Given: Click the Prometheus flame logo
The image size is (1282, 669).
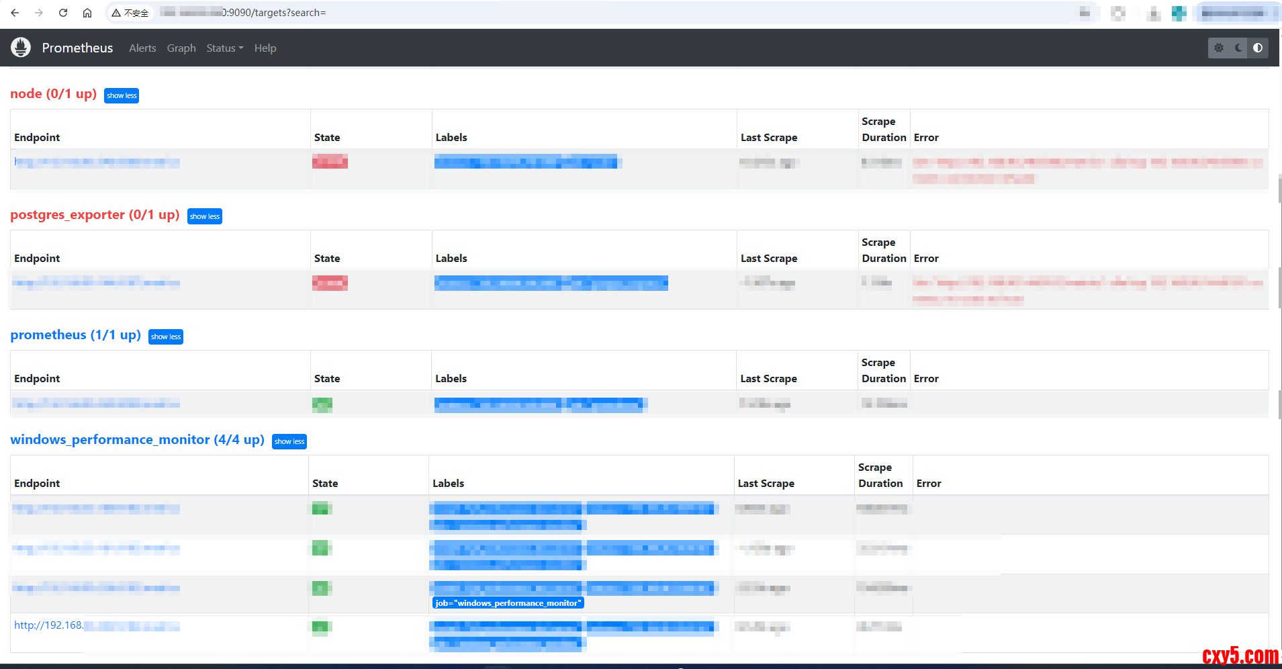Looking at the screenshot, I should click(21, 48).
